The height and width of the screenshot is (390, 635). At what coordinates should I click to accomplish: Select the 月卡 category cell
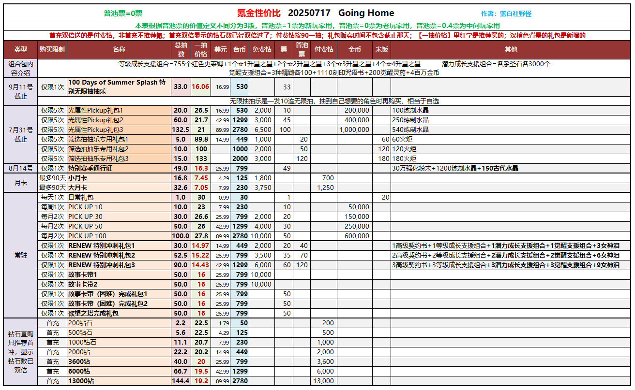[21, 183]
